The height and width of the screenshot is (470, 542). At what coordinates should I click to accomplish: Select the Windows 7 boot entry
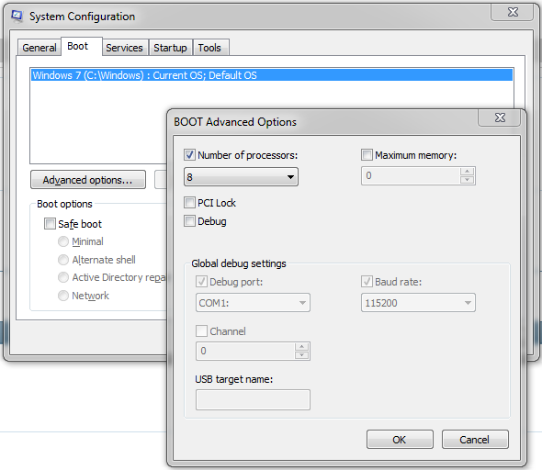272,75
